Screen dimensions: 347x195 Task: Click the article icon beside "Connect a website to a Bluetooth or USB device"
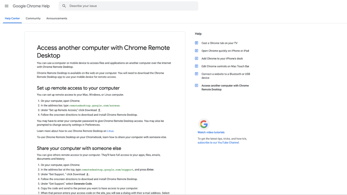(197, 74)
